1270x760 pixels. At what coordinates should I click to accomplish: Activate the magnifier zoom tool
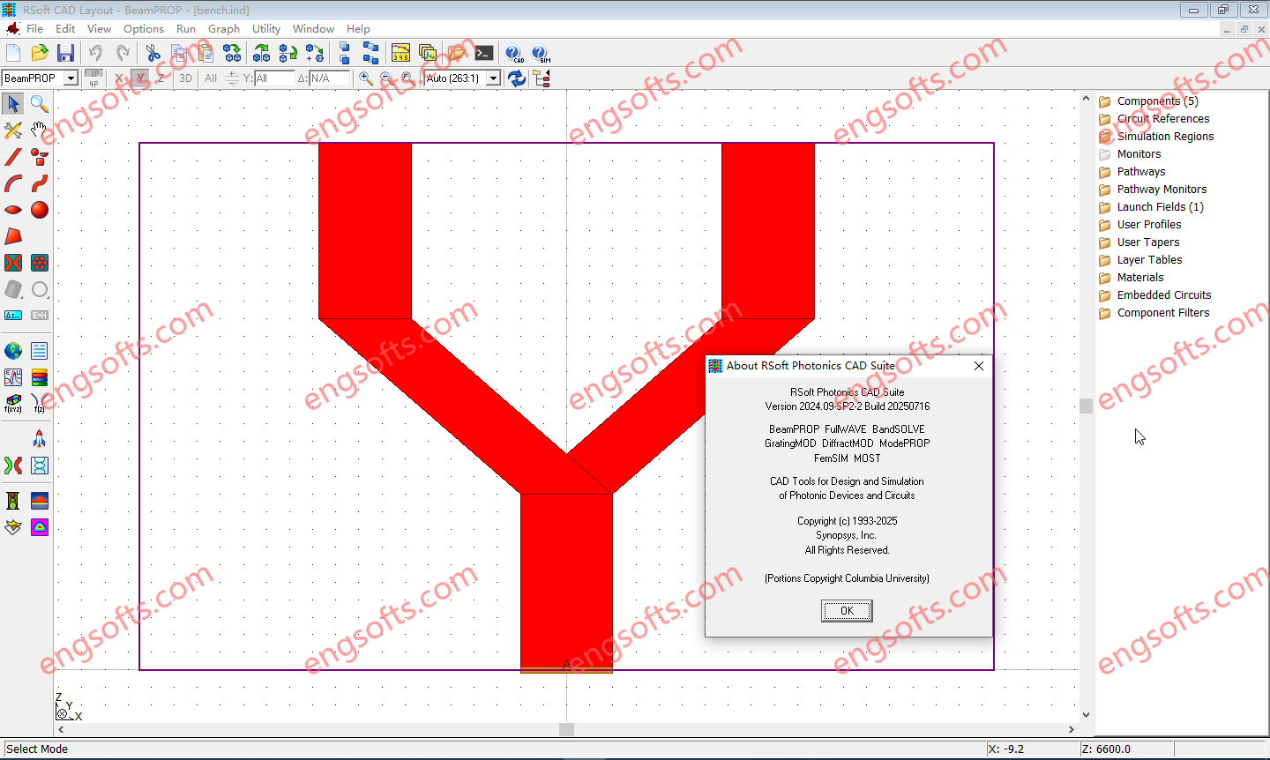tap(40, 104)
